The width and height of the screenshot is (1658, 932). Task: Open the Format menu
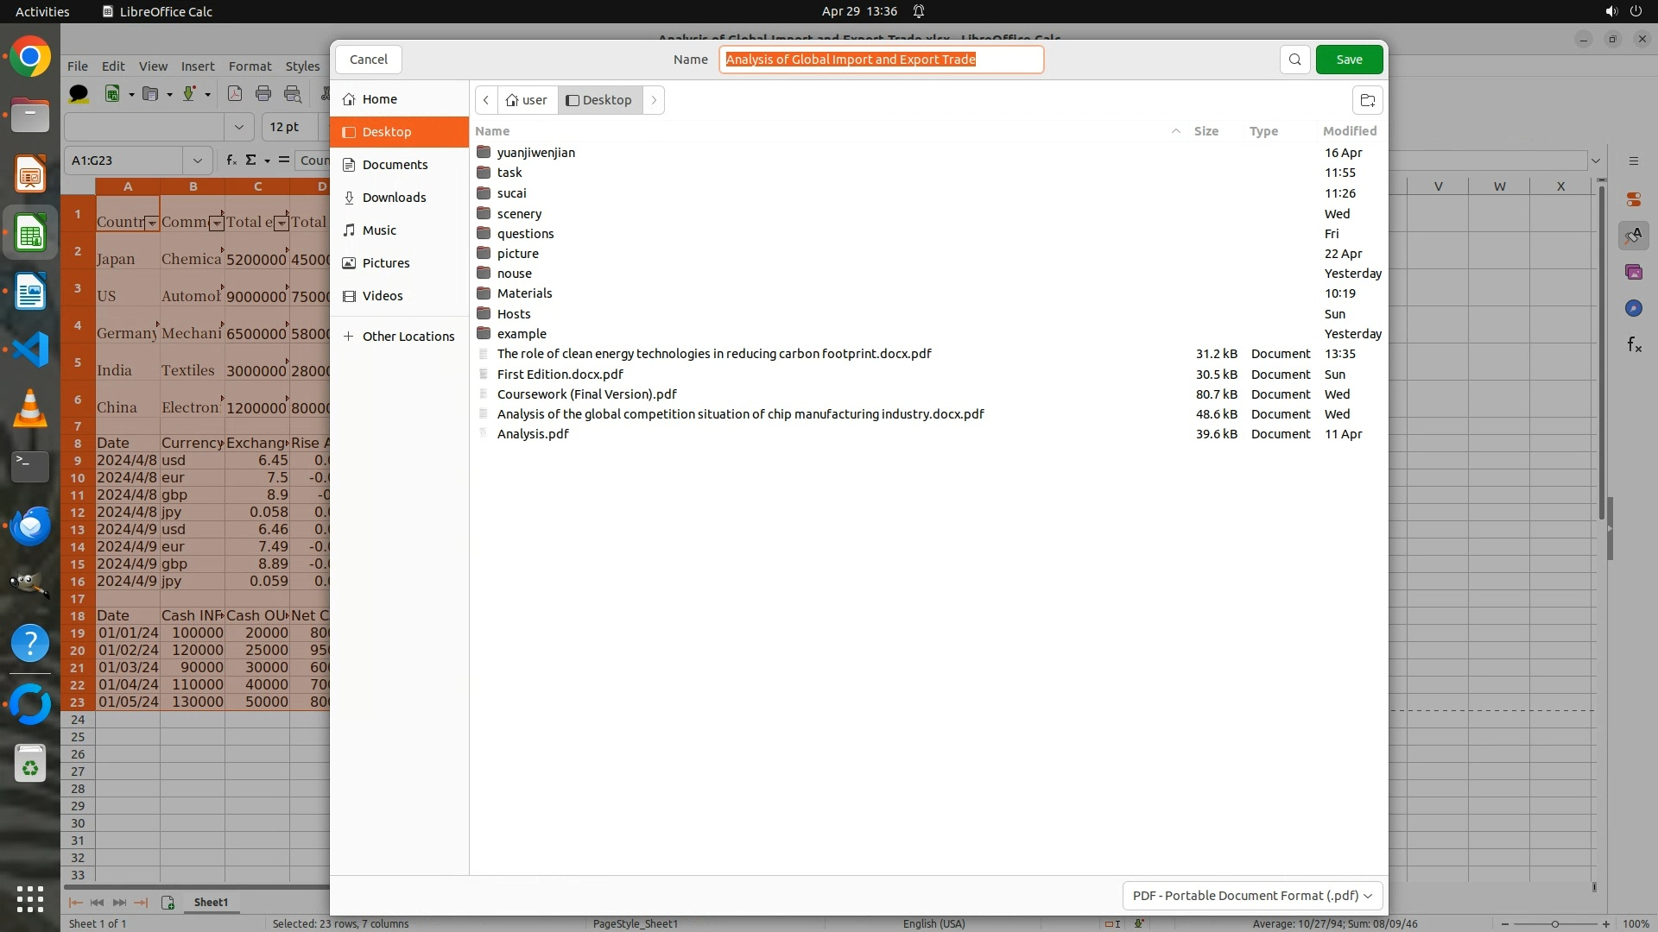click(x=250, y=66)
